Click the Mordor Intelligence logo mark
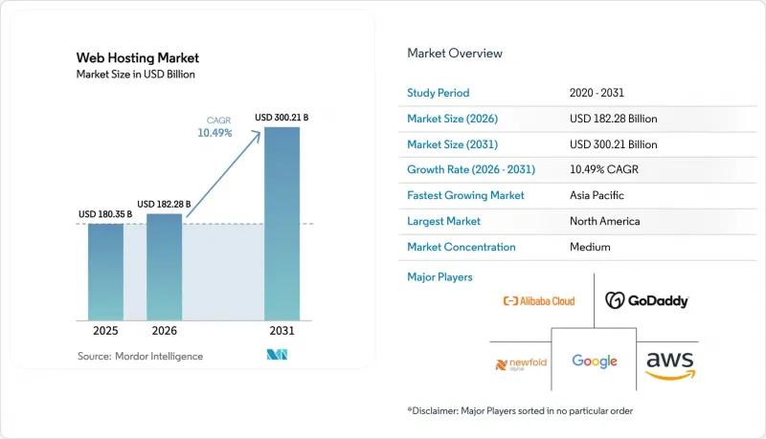The width and height of the screenshot is (766, 439). pos(277,355)
